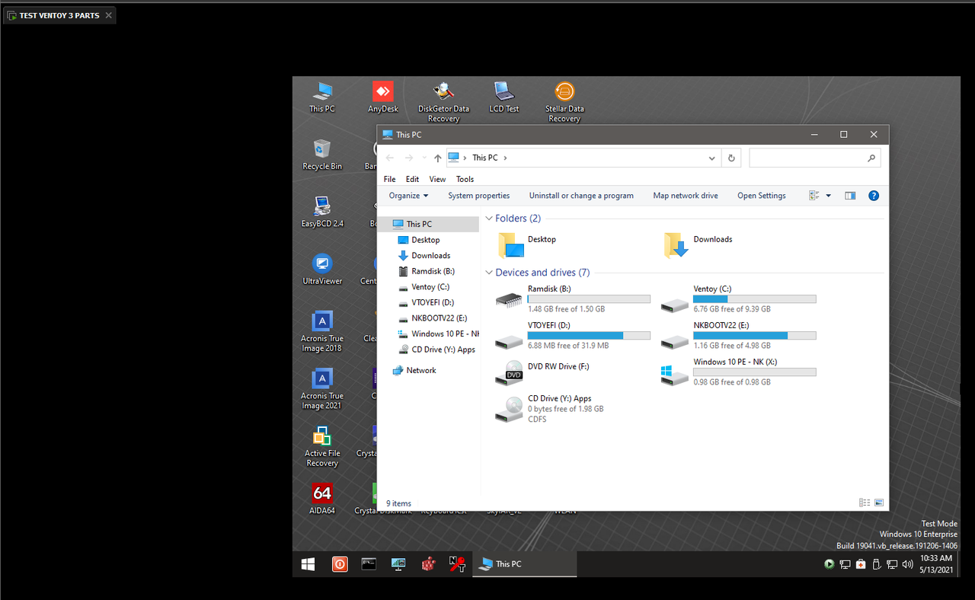Open the Organize dropdown
This screenshot has width=975, height=600.
pos(408,196)
